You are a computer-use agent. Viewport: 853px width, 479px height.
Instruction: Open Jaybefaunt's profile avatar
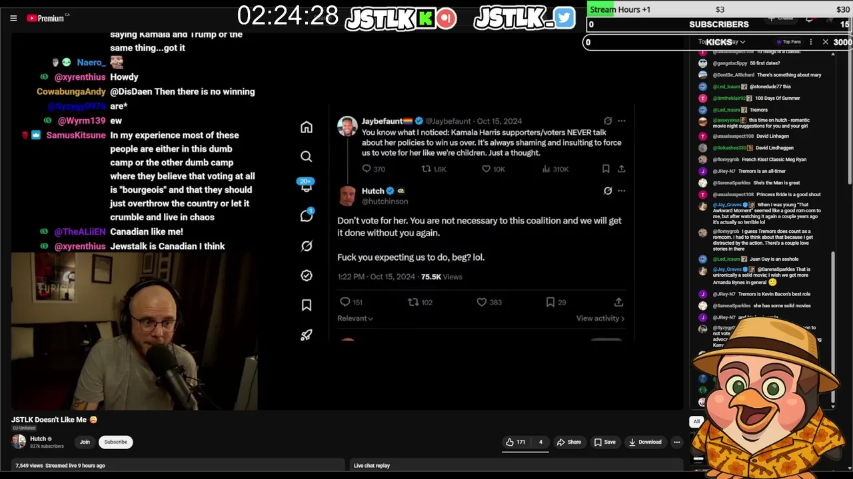click(347, 126)
